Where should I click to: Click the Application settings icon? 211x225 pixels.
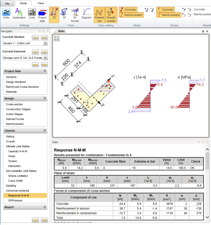(19, 14)
